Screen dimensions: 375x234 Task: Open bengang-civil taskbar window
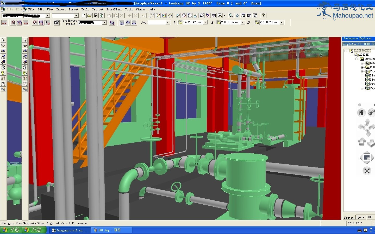pos(70,230)
